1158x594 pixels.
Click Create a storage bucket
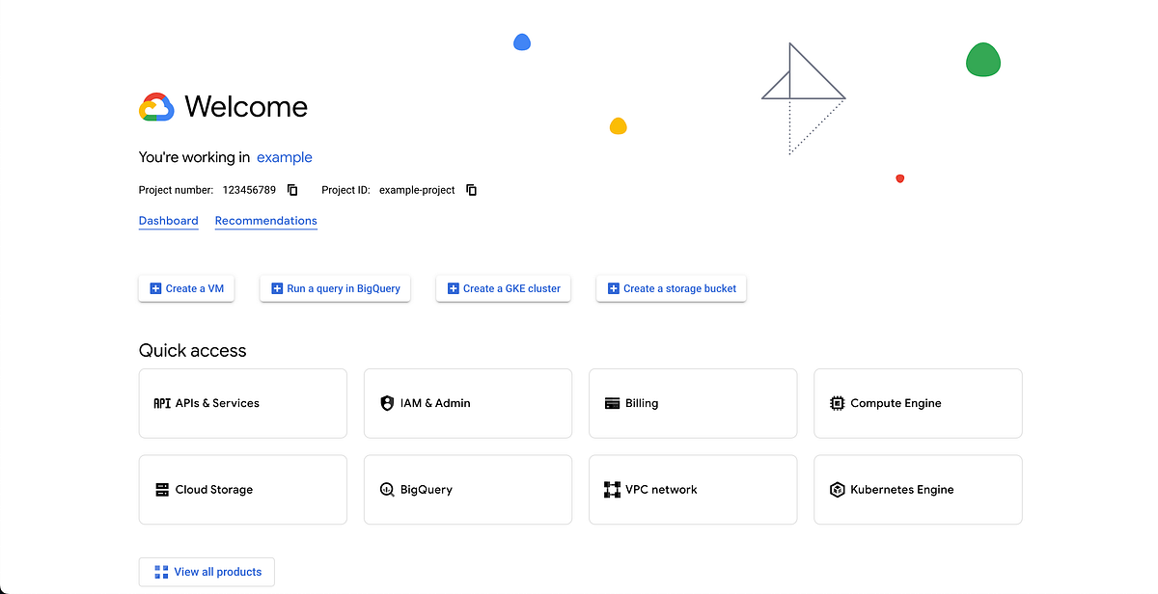click(x=671, y=287)
